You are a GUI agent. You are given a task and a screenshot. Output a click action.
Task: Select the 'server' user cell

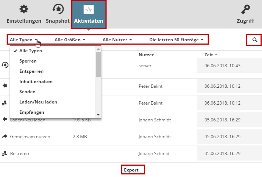pos(145,66)
